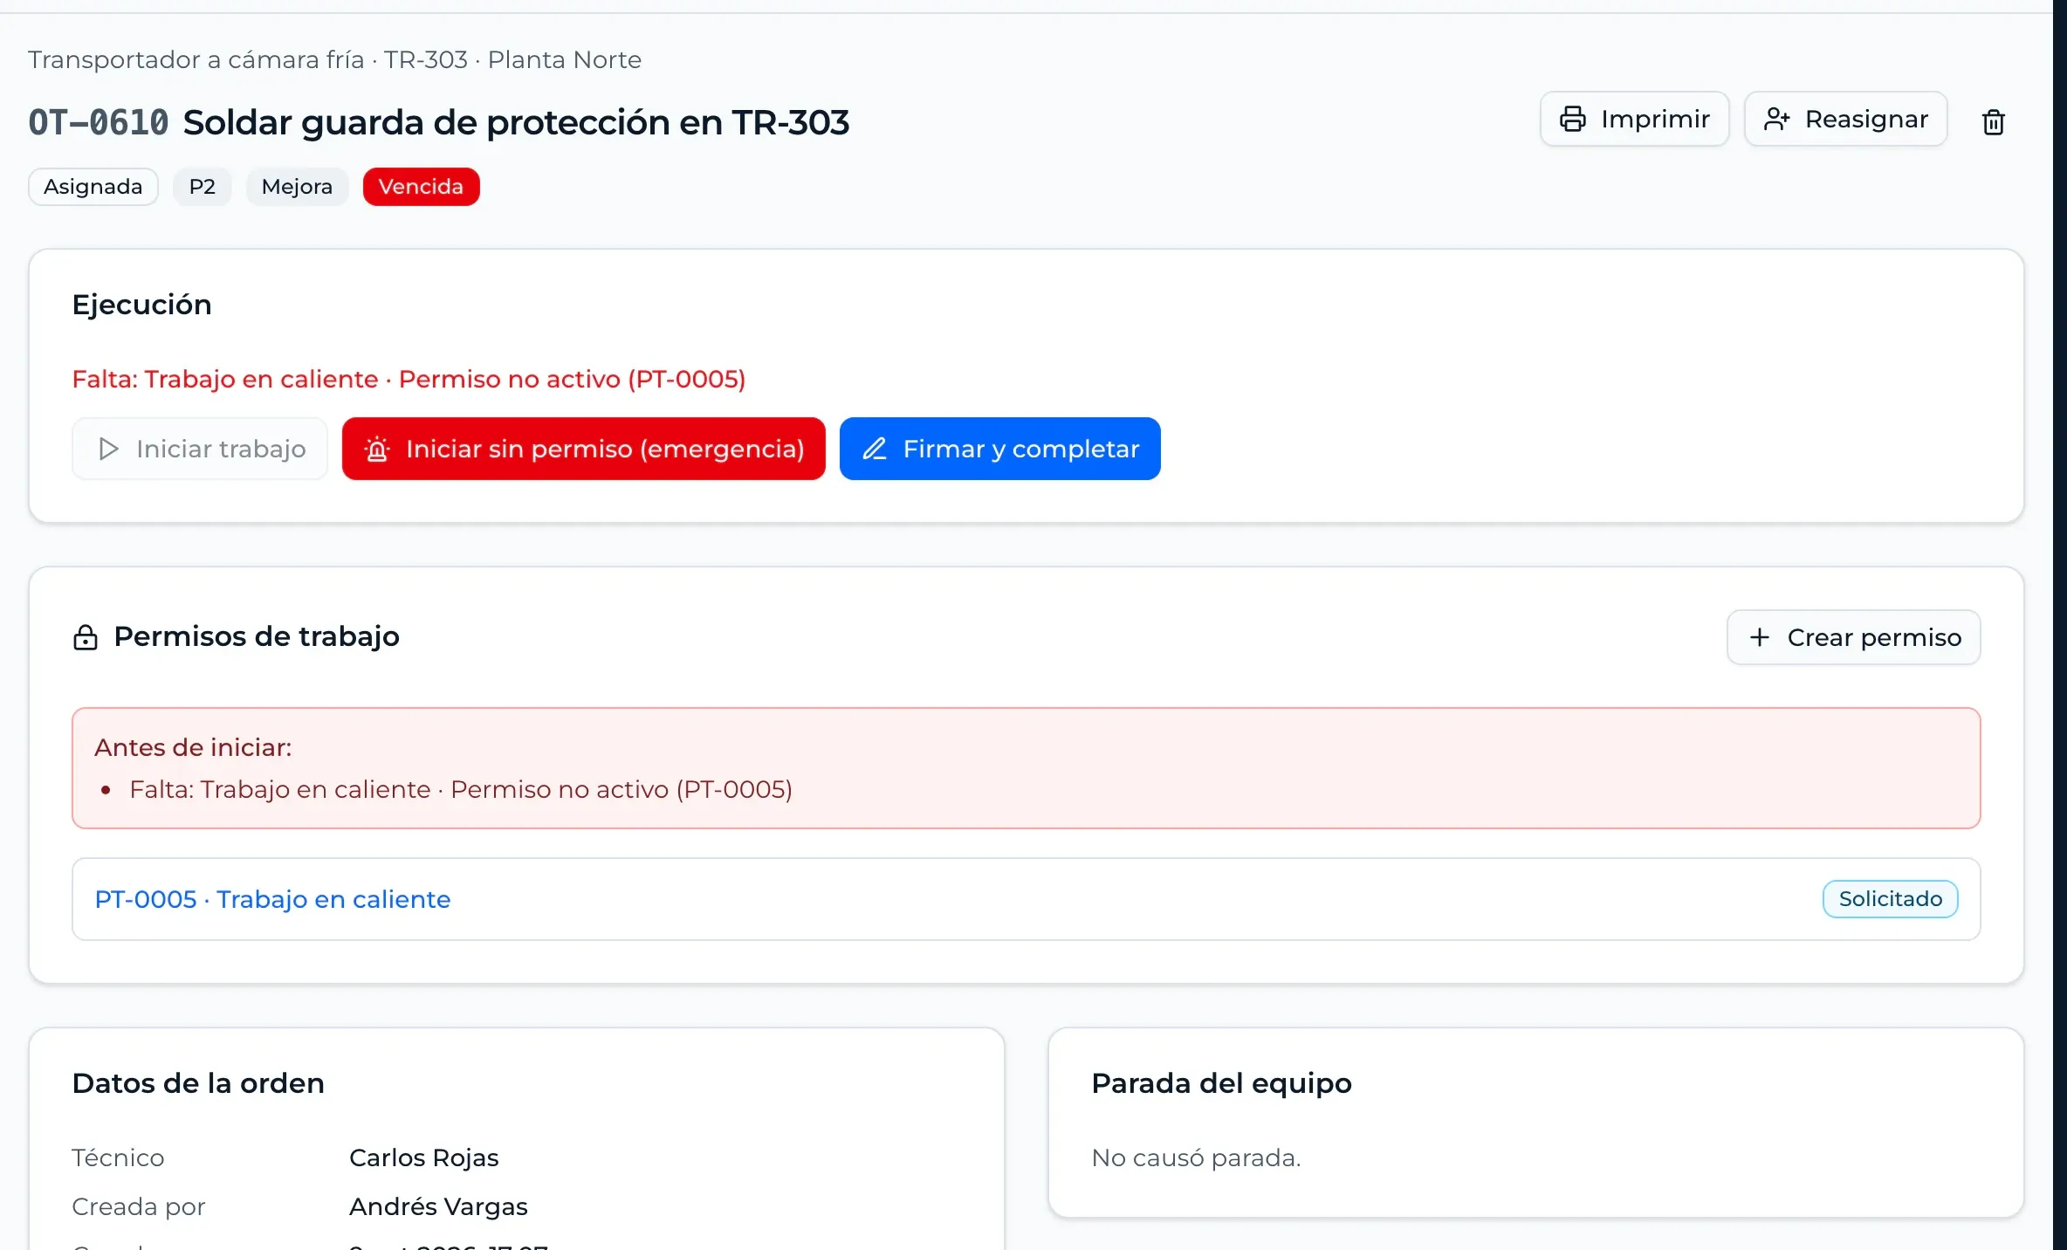The height and width of the screenshot is (1250, 2067).
Task: Open the Imprimir button
Action: [1634, 119]
